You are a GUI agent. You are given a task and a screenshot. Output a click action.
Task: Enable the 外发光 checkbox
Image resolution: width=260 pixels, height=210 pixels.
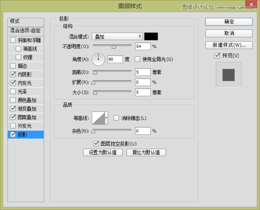point(13,126)
